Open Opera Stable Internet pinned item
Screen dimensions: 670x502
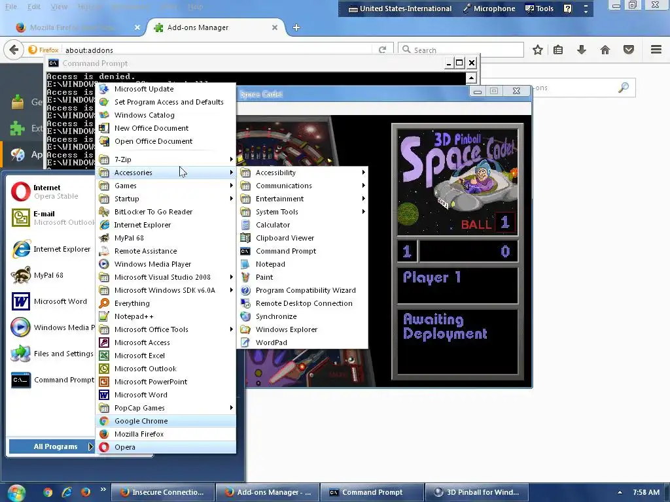click(x=51, y=192)
